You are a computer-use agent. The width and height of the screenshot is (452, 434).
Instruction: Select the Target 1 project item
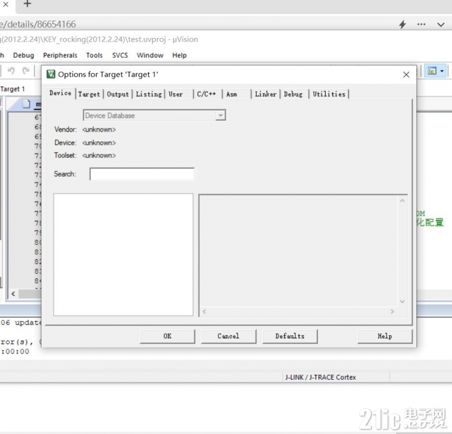point(13,89)
